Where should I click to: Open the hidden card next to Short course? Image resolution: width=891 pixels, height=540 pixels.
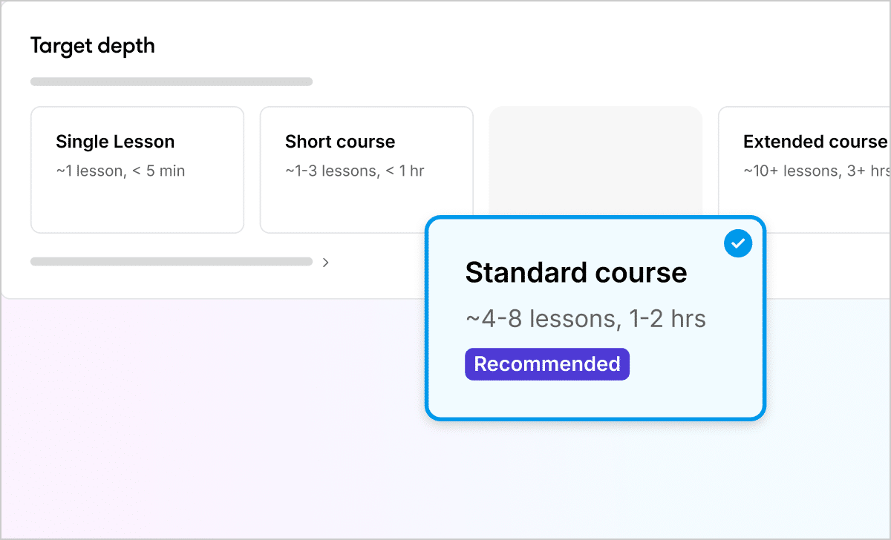pyautogui.click(x=595, y=159)
